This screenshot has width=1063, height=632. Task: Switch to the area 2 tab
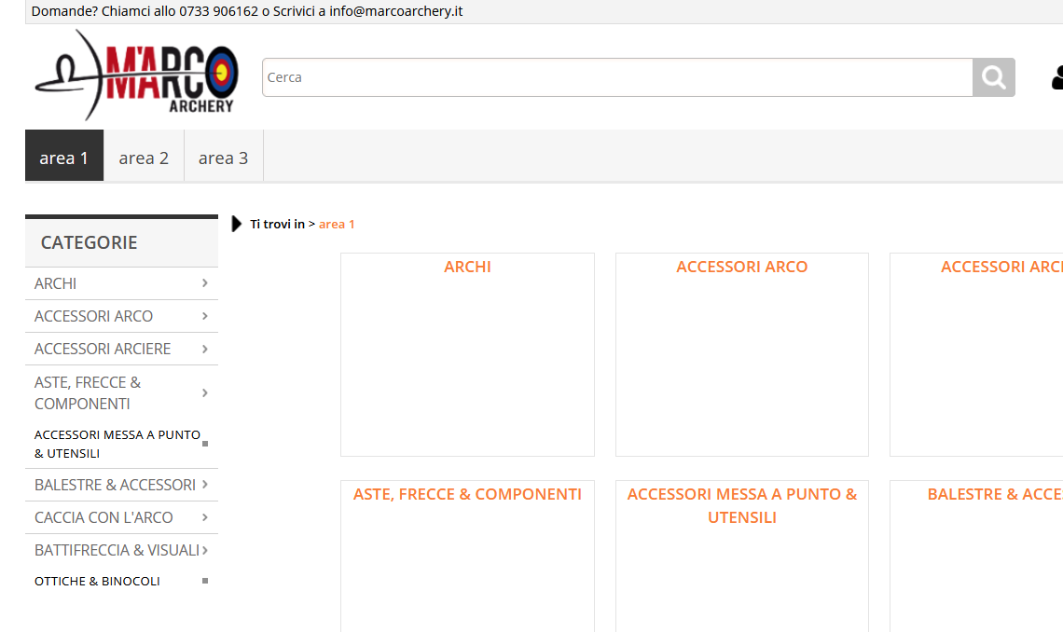[x=144, y=158]
